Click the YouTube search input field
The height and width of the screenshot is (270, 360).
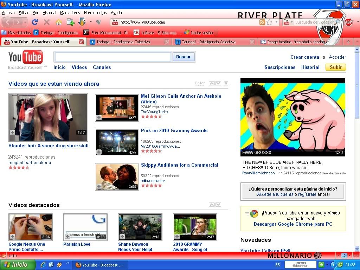click(x=112, y=57)
